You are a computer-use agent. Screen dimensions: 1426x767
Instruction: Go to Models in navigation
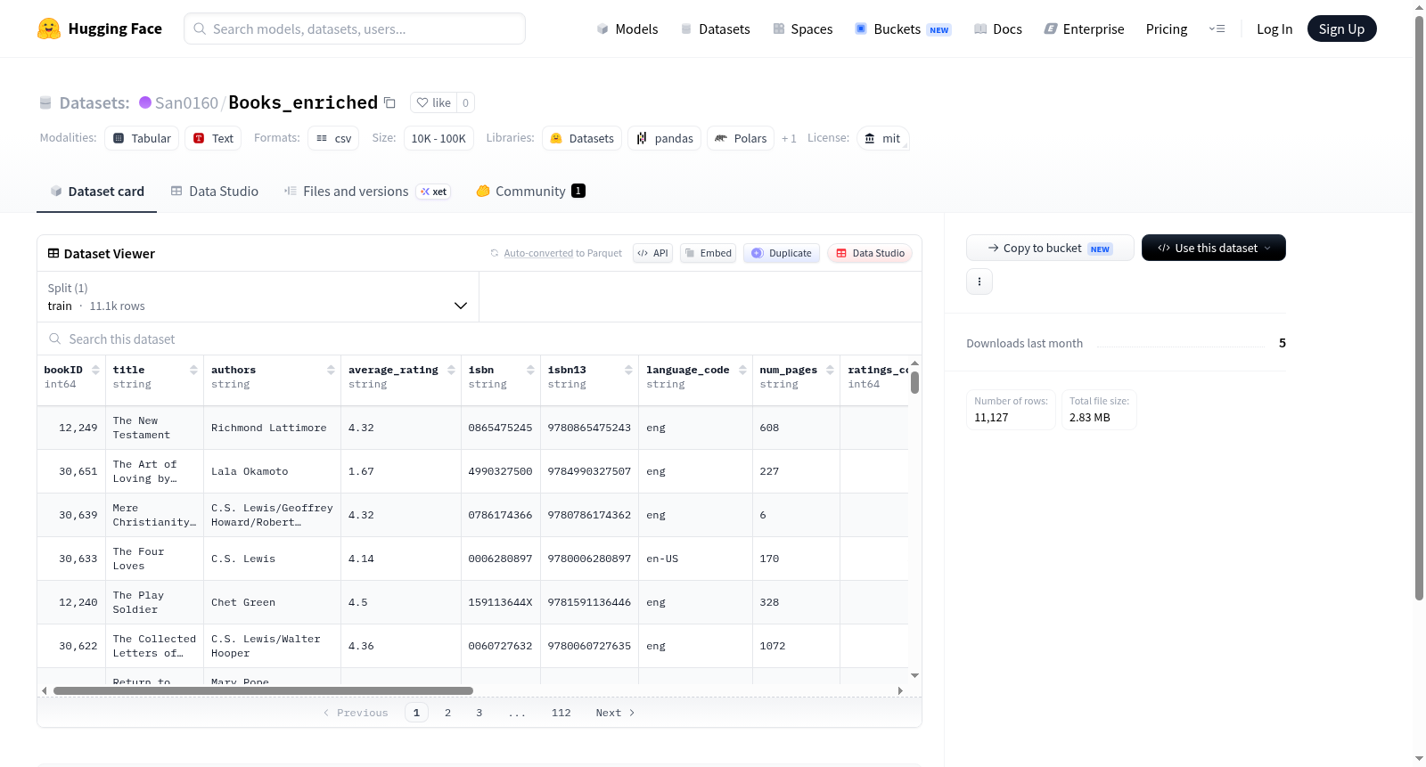coord(627,29)
